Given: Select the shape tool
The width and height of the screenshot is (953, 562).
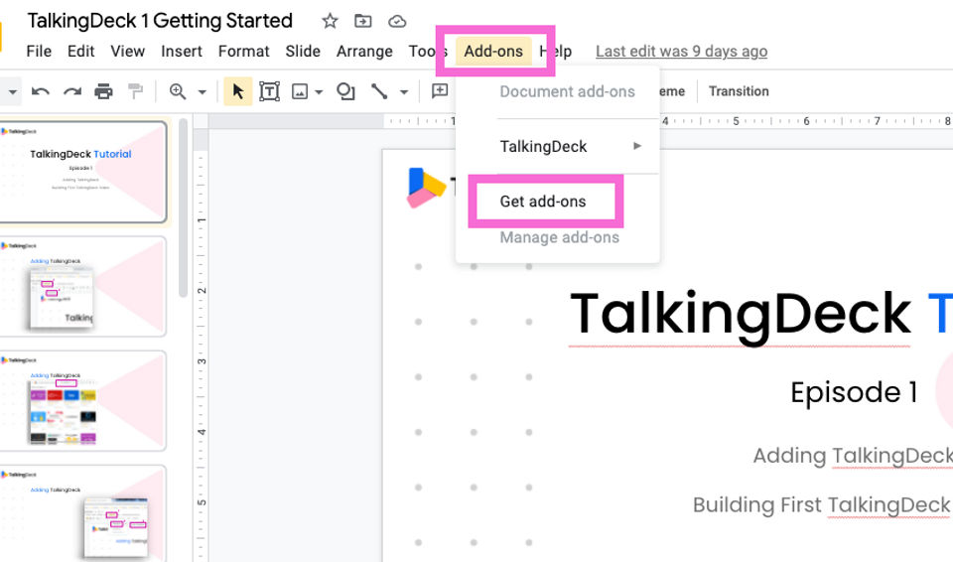Looking at the screenshot, I should coord(345,91).
